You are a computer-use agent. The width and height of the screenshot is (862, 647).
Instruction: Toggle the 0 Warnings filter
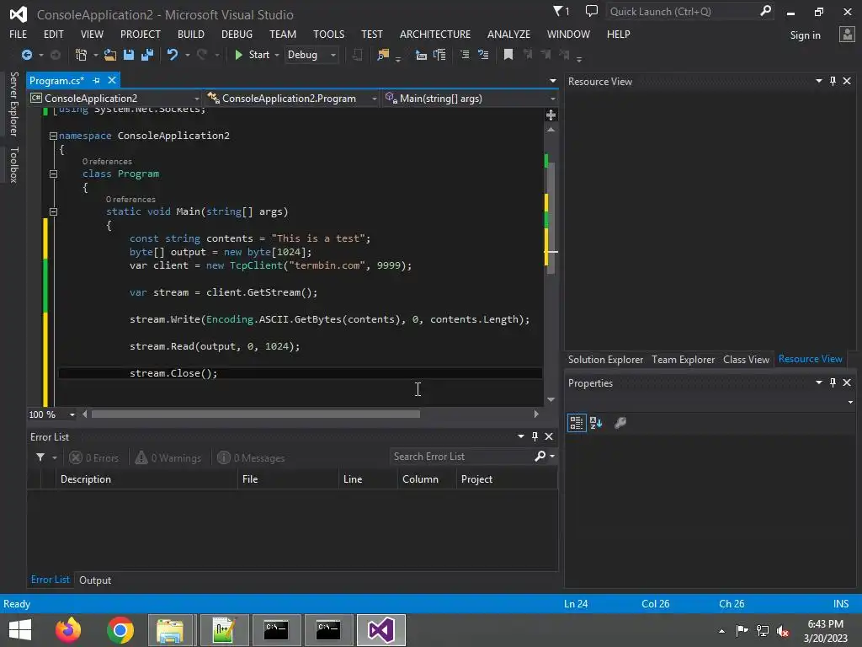168,457
